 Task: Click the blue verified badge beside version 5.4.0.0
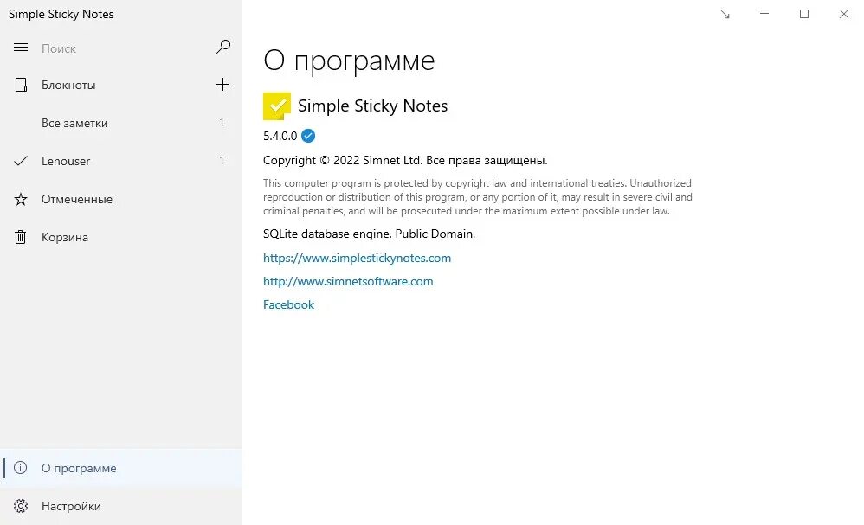[308, 136]
